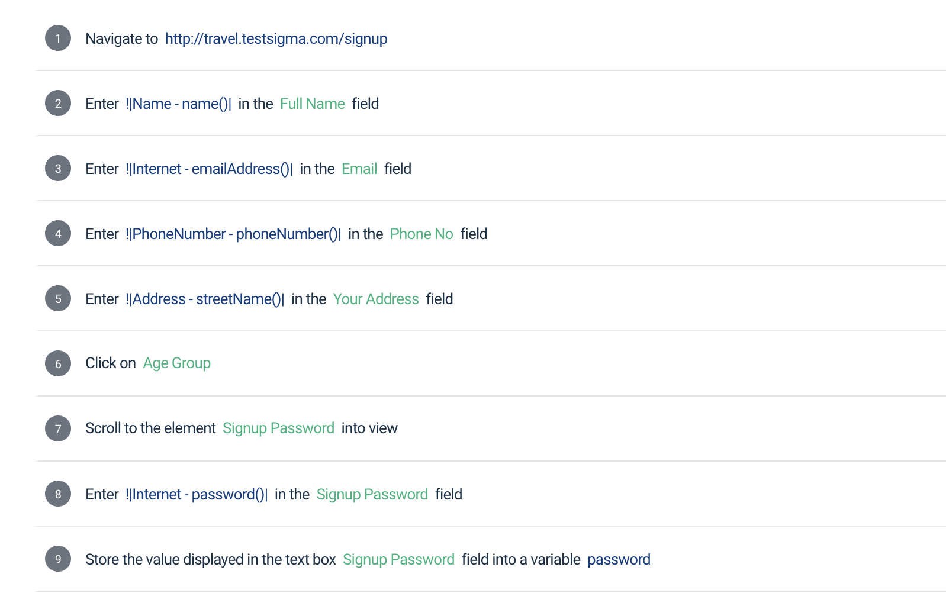This screenshot has width=946, height=606.
Task: Select the step 6 number badge
Action: [58, 363]
